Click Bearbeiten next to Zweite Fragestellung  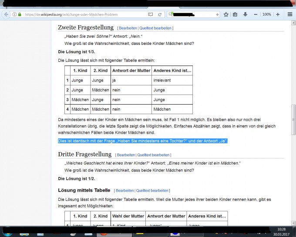[128, 28]
